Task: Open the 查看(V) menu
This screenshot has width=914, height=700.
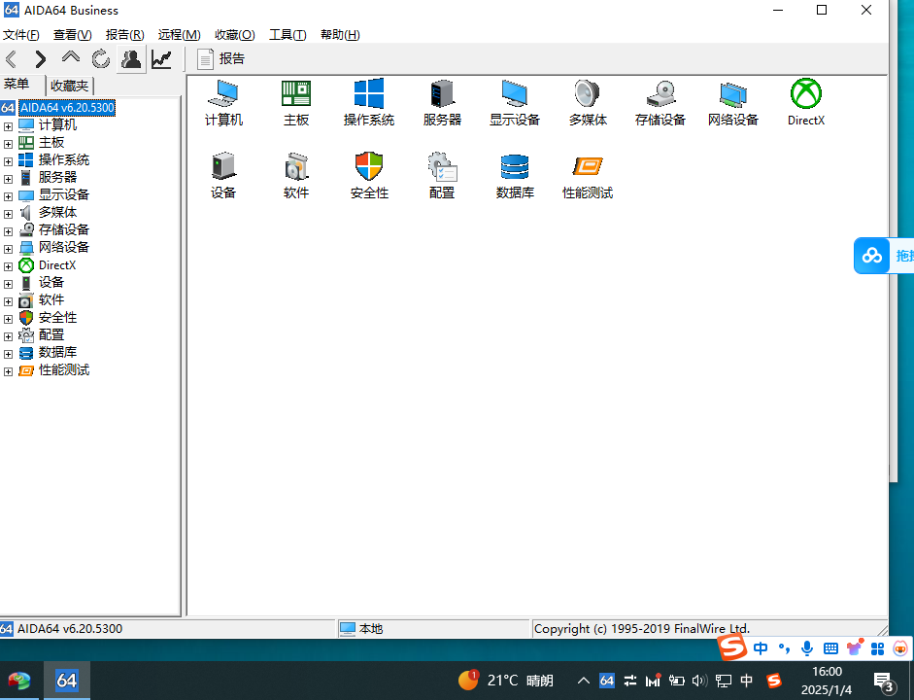Action: coord(72,35)
